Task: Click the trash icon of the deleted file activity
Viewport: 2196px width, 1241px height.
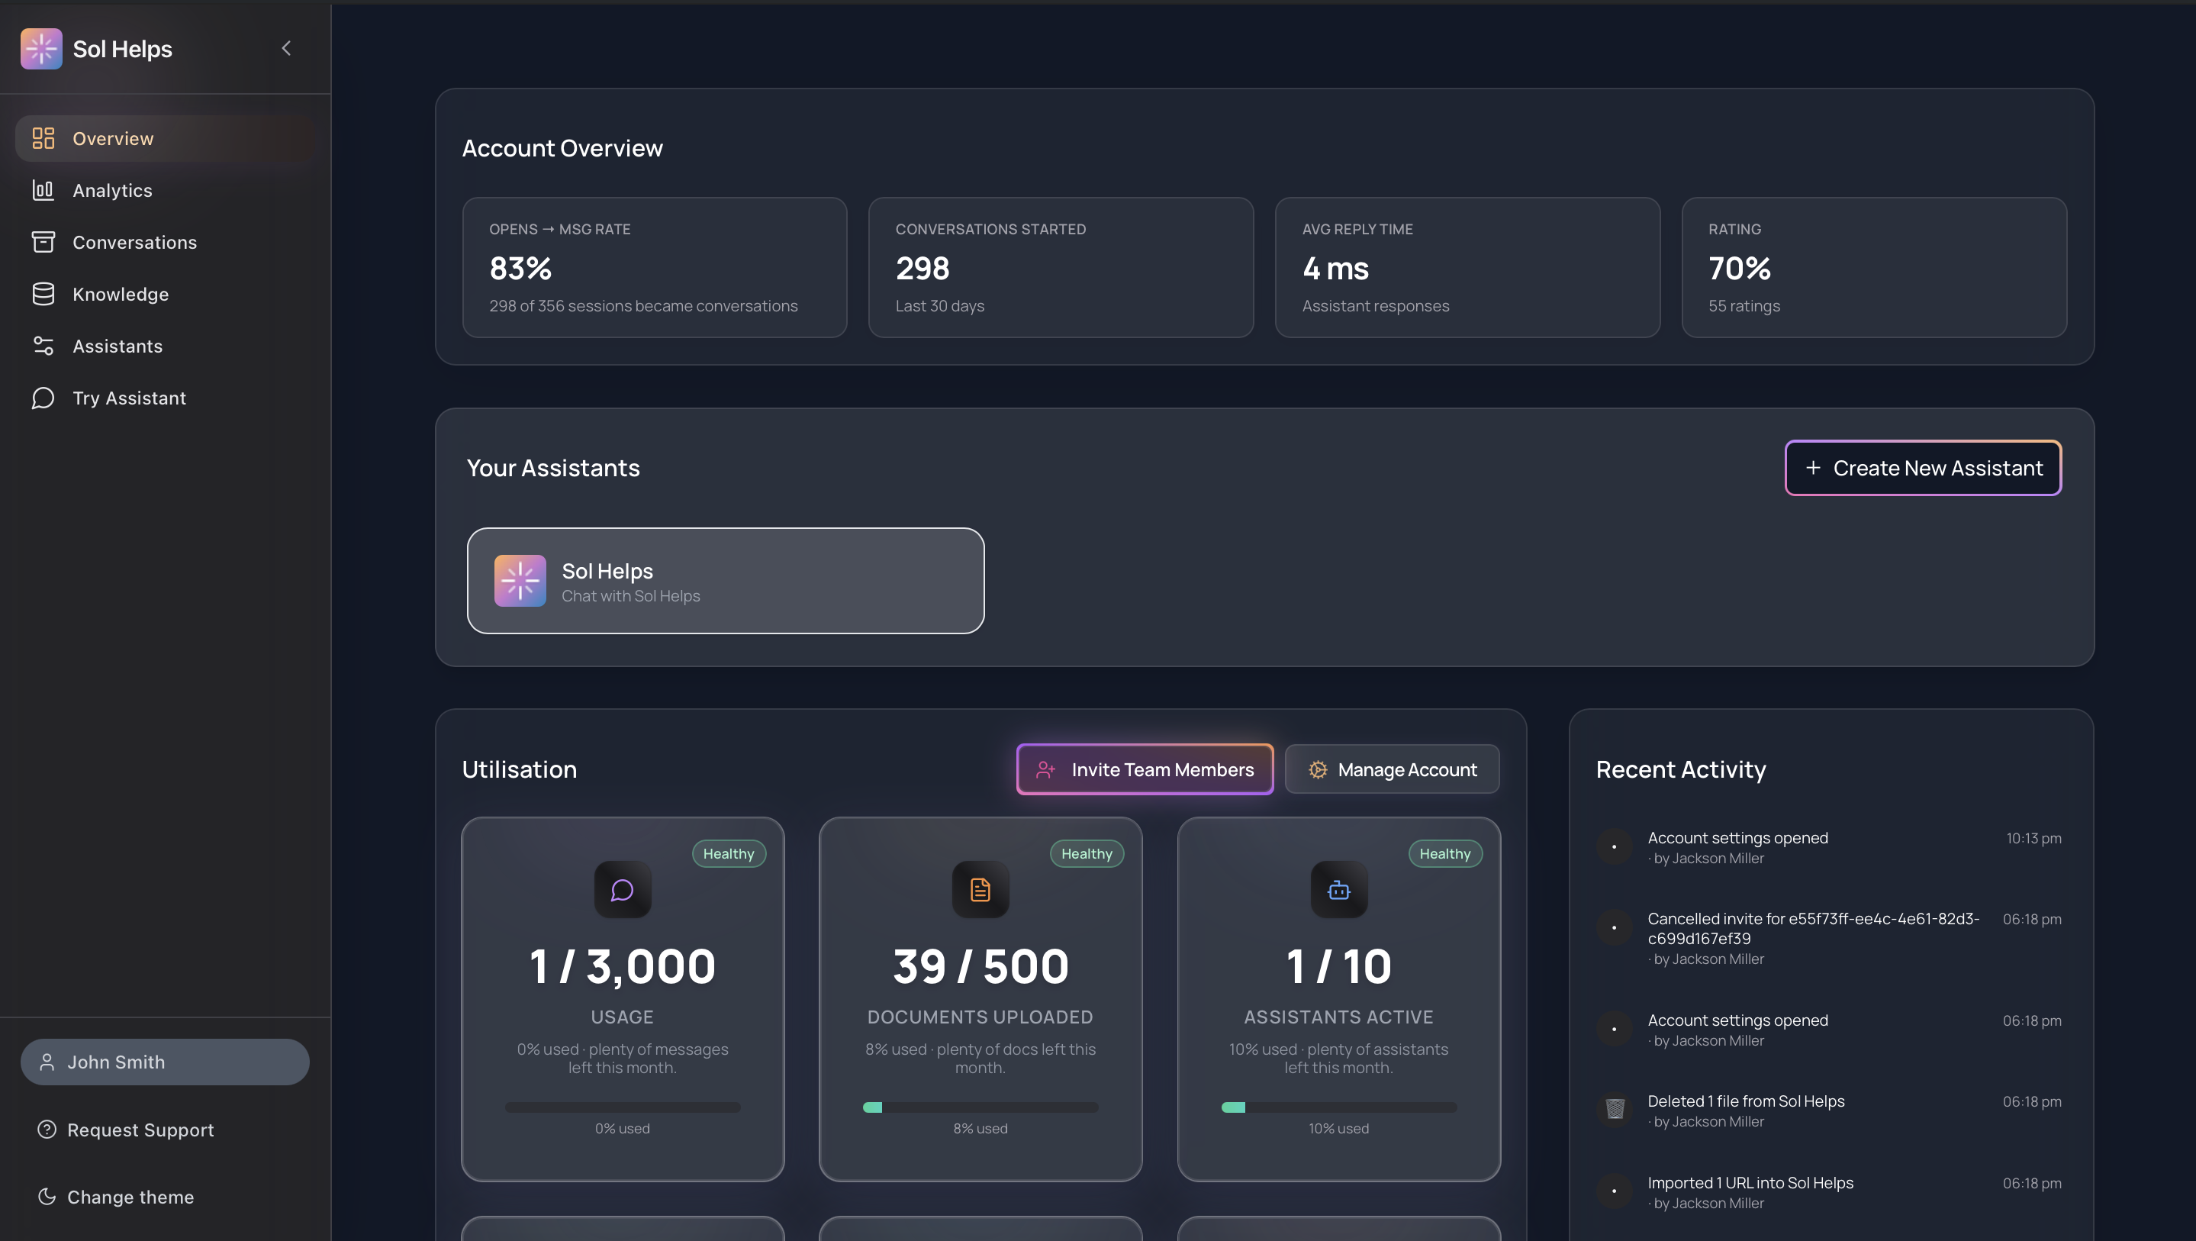Action: [x=1615, y=1109]
